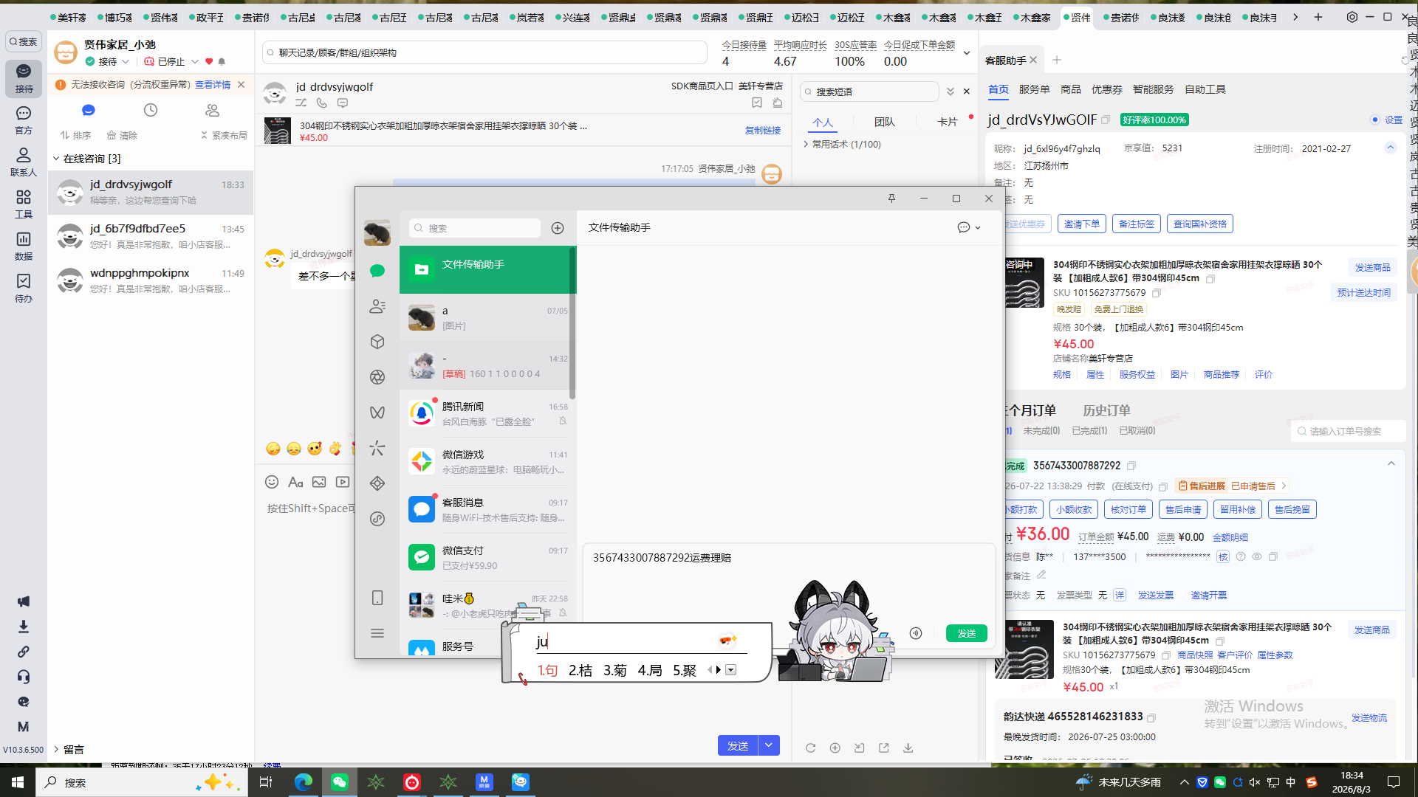Open 联系人 contacts in left sidebar
Viewport: 1418px width, 797px height.
click(24, 162)
